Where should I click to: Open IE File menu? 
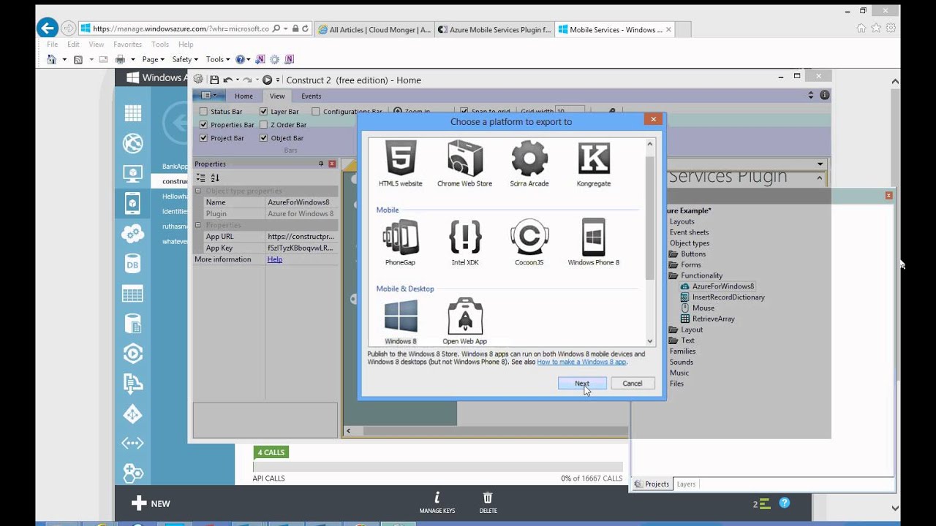[x=52, y=45]
